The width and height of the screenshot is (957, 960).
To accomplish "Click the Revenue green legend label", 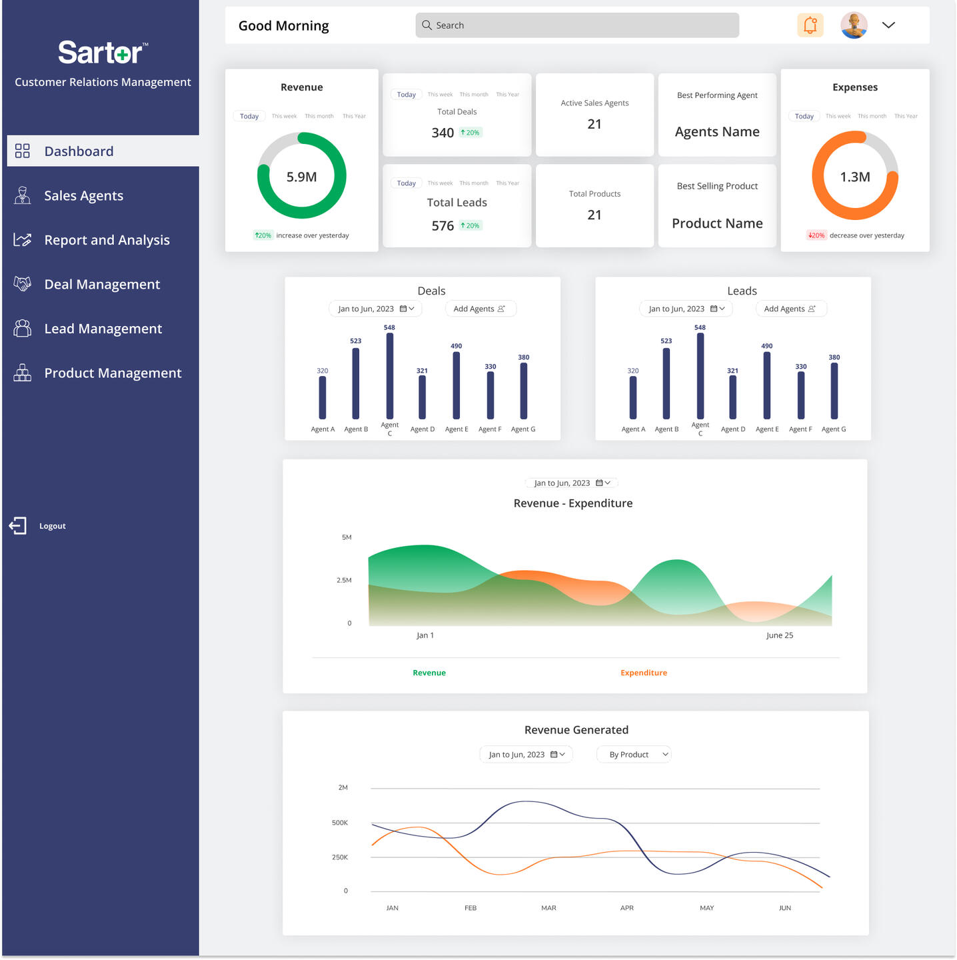I will click(x=429, y=673).
